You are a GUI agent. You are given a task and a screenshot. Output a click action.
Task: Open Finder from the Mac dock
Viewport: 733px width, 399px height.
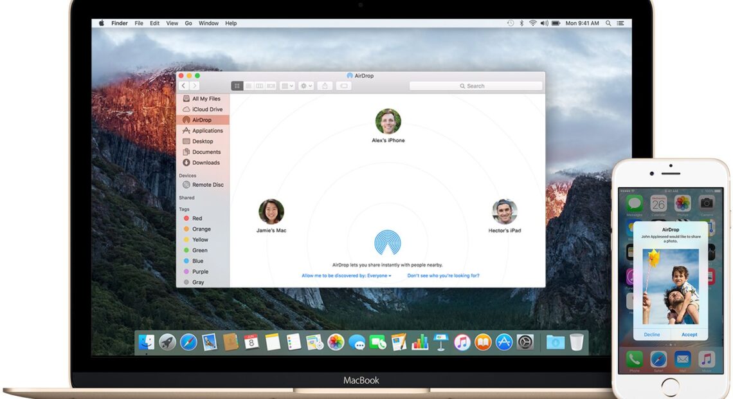(x=147, y=342)
